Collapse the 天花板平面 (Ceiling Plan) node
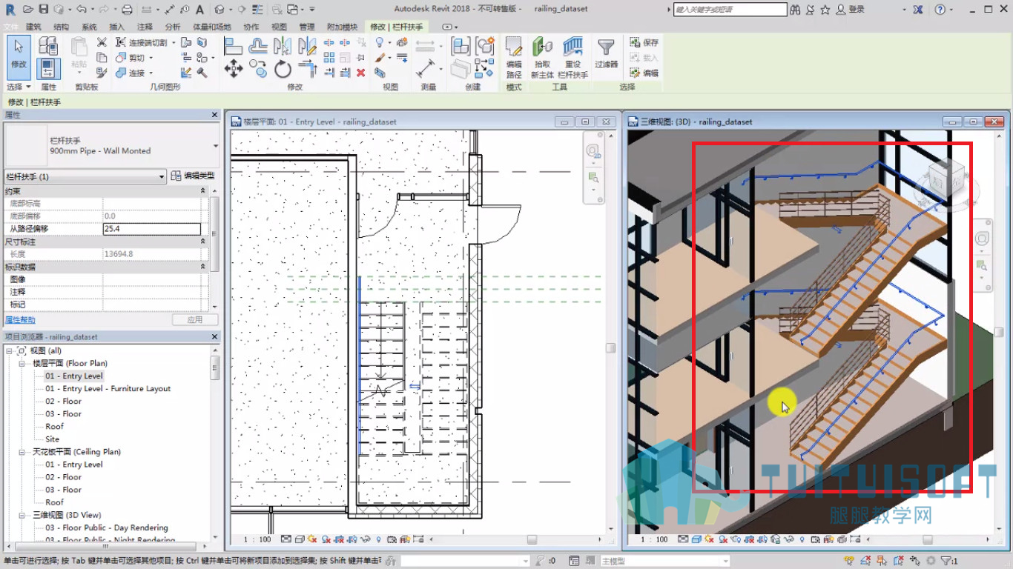This screenshot has width=1013, height=569. click(x=22, y=451)
